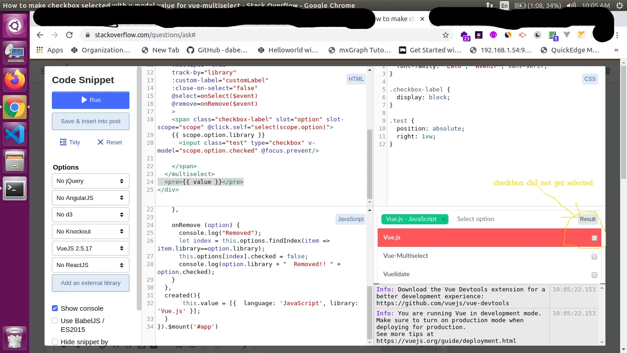Open the No Knockout dropdown
This screenshot has width=627, height=353.
(x=90, y=232)
